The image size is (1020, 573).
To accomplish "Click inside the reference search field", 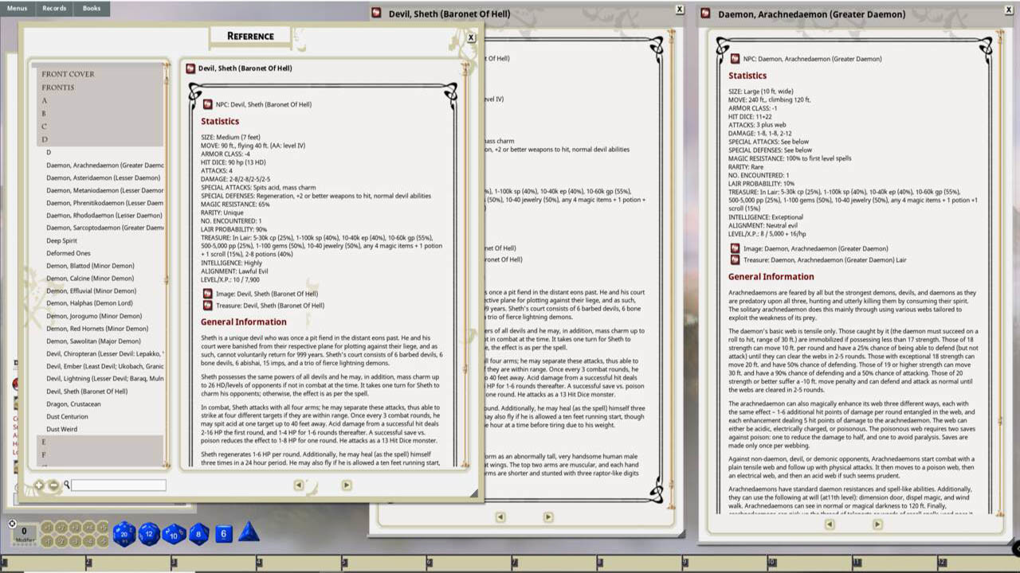I will click(118, 485).
